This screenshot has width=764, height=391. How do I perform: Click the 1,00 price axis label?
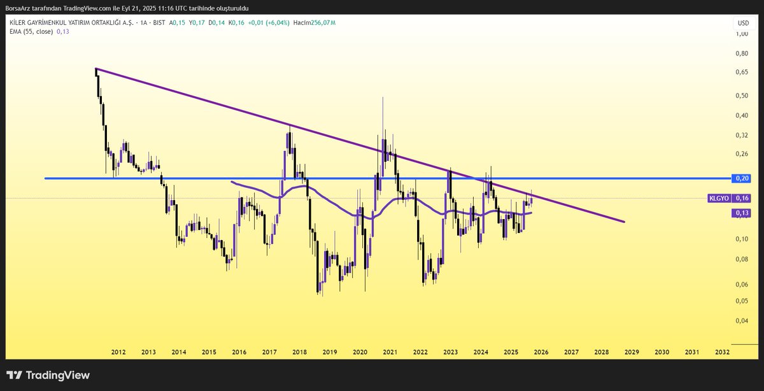(742, 34)
